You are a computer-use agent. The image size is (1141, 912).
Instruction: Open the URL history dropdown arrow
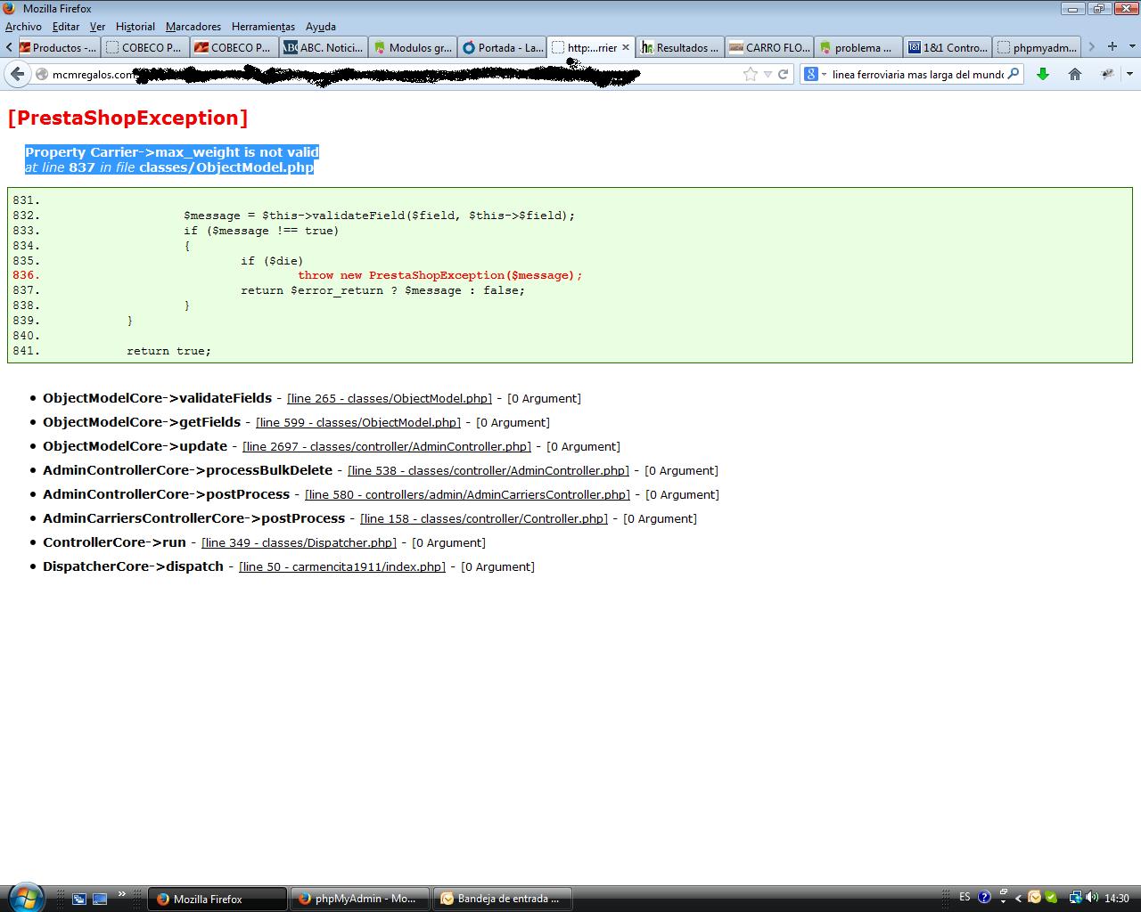(768, 74)
